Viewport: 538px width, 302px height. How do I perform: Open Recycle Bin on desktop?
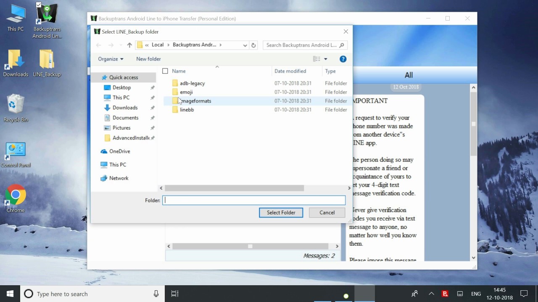[16, 109]
